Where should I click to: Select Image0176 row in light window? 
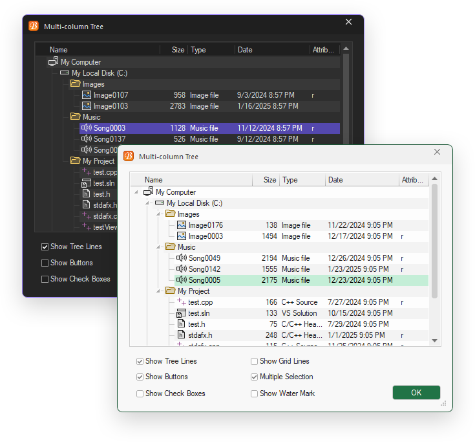pyautogui.click(x=302, y=225)
